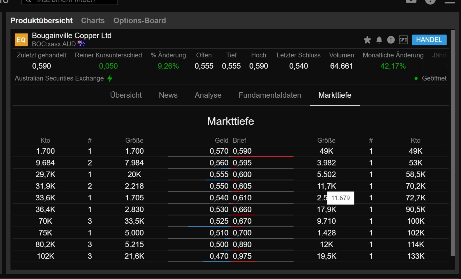
Task: Select the bid price 0,470
Action: point(219,256)
